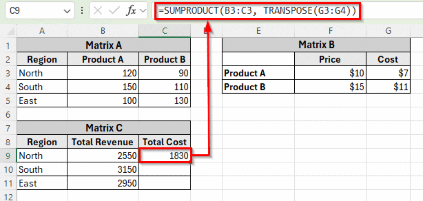This screenshot has width=423, height=201.
Task: Click the 'North' cell in row 9
Action: tap(42, 155)
